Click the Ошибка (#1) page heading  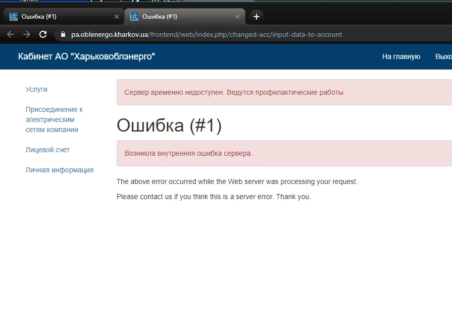tap(169, 126)
